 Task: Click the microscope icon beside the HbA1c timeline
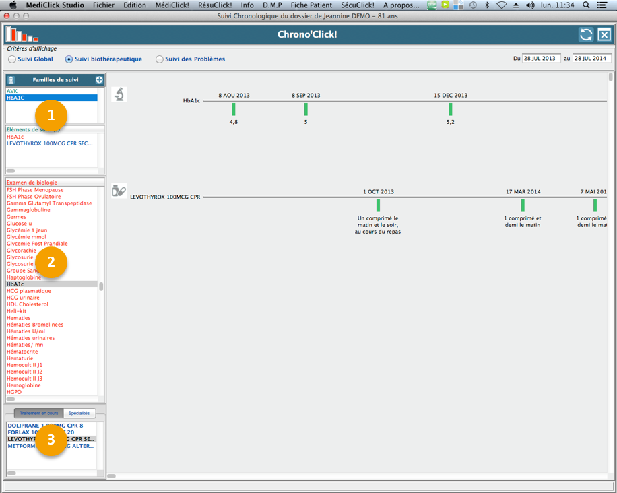(x=119, y=94)
